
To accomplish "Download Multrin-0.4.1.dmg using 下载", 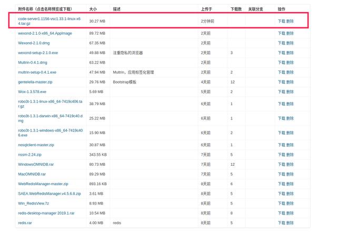I will (x=282, y=63).
